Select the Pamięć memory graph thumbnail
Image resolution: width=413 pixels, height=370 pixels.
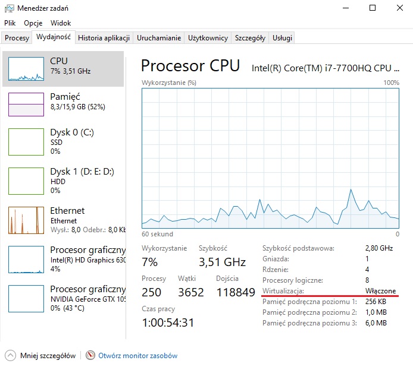point(26,105)
